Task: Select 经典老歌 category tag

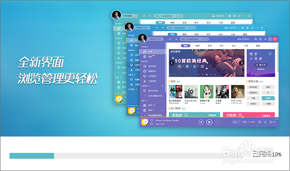Action: pos(253,87)
